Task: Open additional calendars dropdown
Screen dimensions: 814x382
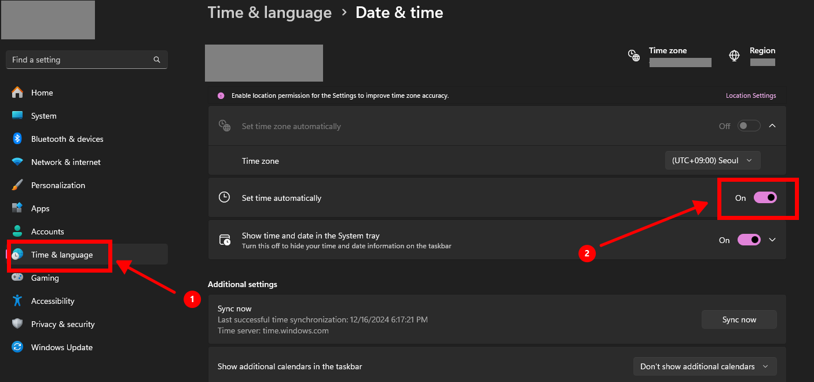Action: click(705, 366)
